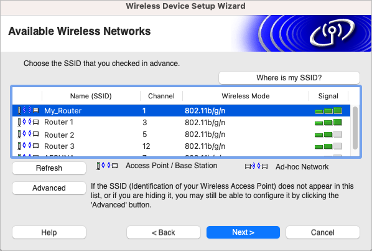Select the Router 1 network row
The height and width of the screenshot is (251, 372).
tap(181, 122)
